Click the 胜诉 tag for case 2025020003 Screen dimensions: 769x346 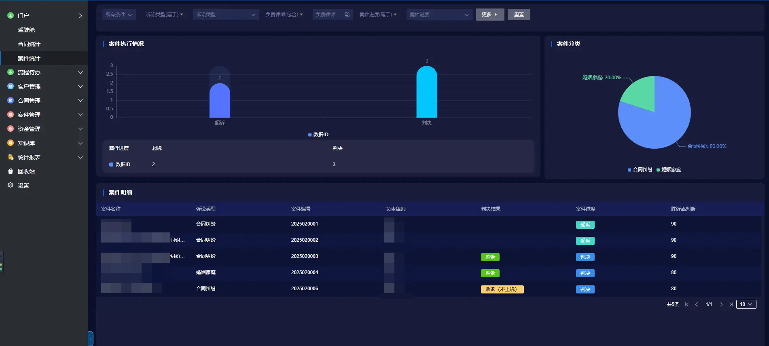[490, 257]
